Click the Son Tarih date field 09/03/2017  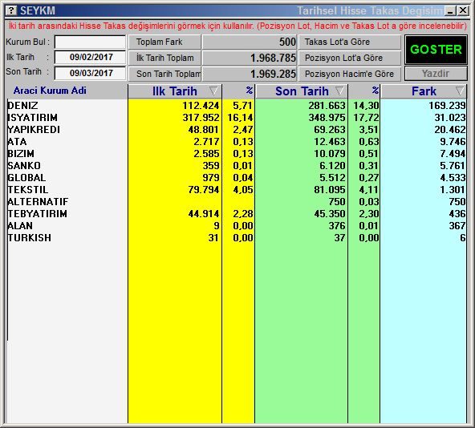point(91,73)
